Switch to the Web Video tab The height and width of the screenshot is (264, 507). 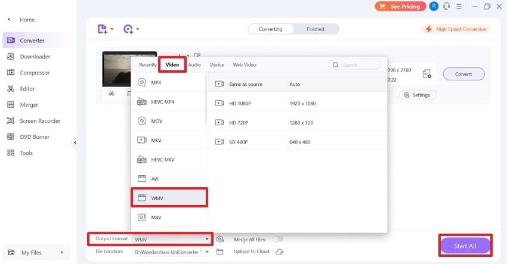[245, 64]
